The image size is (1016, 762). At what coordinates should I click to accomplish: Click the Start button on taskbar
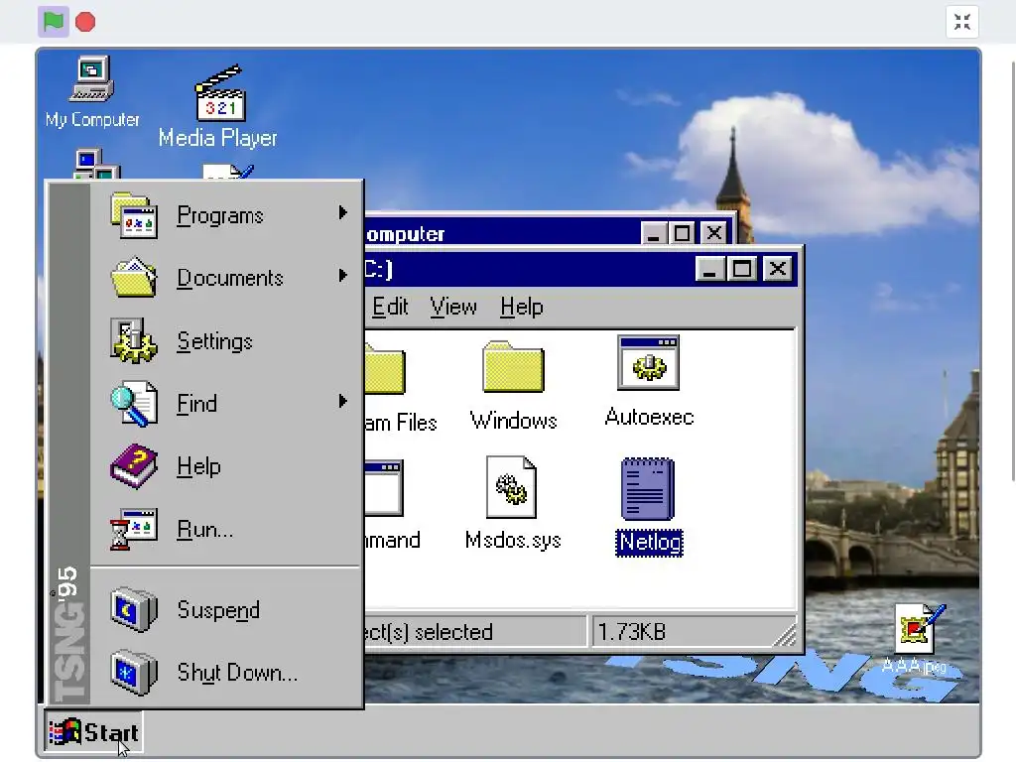(x=94, y=733)
